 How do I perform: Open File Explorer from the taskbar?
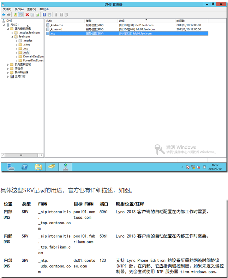tap(38, 167)
